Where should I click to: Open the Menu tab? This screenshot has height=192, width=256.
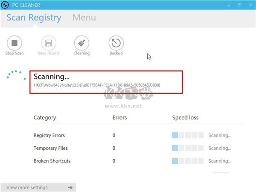pos(84,17)
